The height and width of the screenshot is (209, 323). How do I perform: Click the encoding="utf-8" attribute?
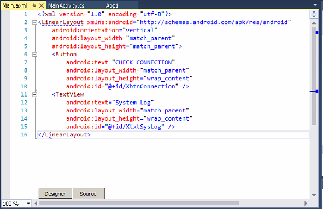click(x=136, y=14)
